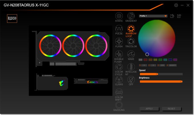Click the middle fan RGB ring

pos(73,46)
